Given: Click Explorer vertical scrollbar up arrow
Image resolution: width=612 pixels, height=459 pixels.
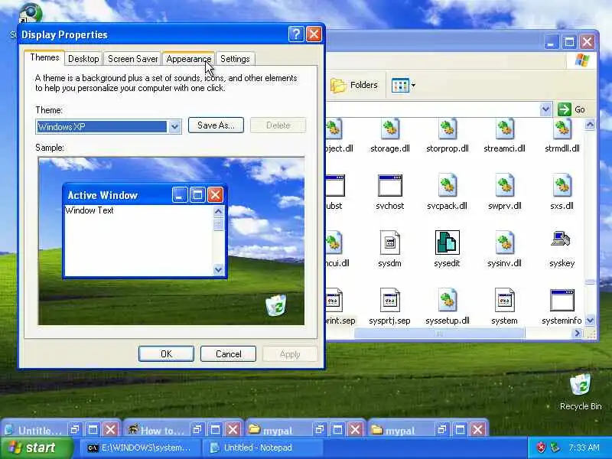Looking at the screenshot, I should [590, 125].
